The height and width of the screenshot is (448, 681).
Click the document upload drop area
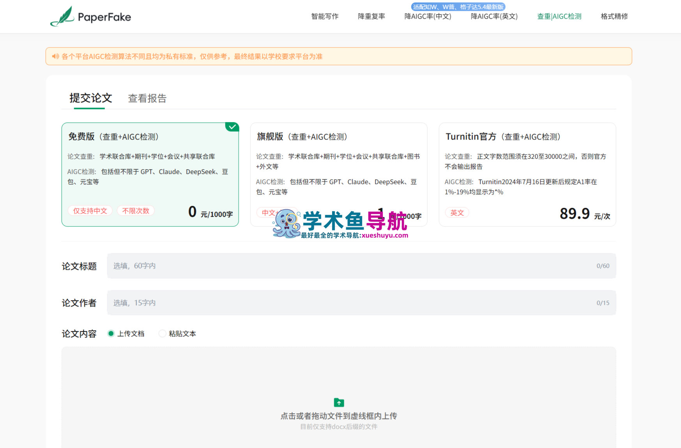[x=339, y=397]
